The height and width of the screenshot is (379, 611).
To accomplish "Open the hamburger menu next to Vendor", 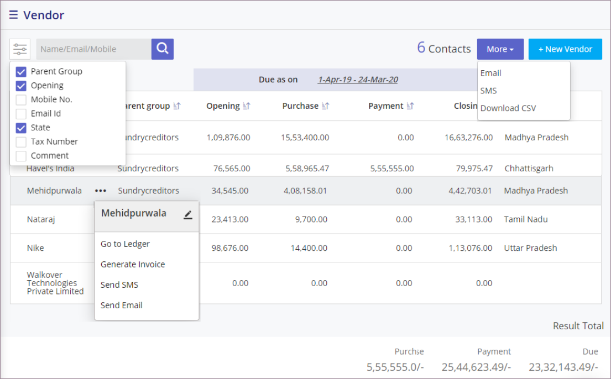I will click(x=13, y=15).
